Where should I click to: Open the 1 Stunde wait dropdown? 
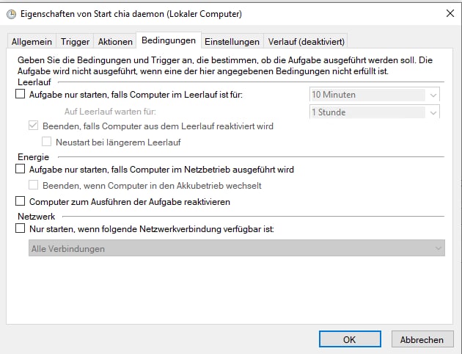click(375, 112)
